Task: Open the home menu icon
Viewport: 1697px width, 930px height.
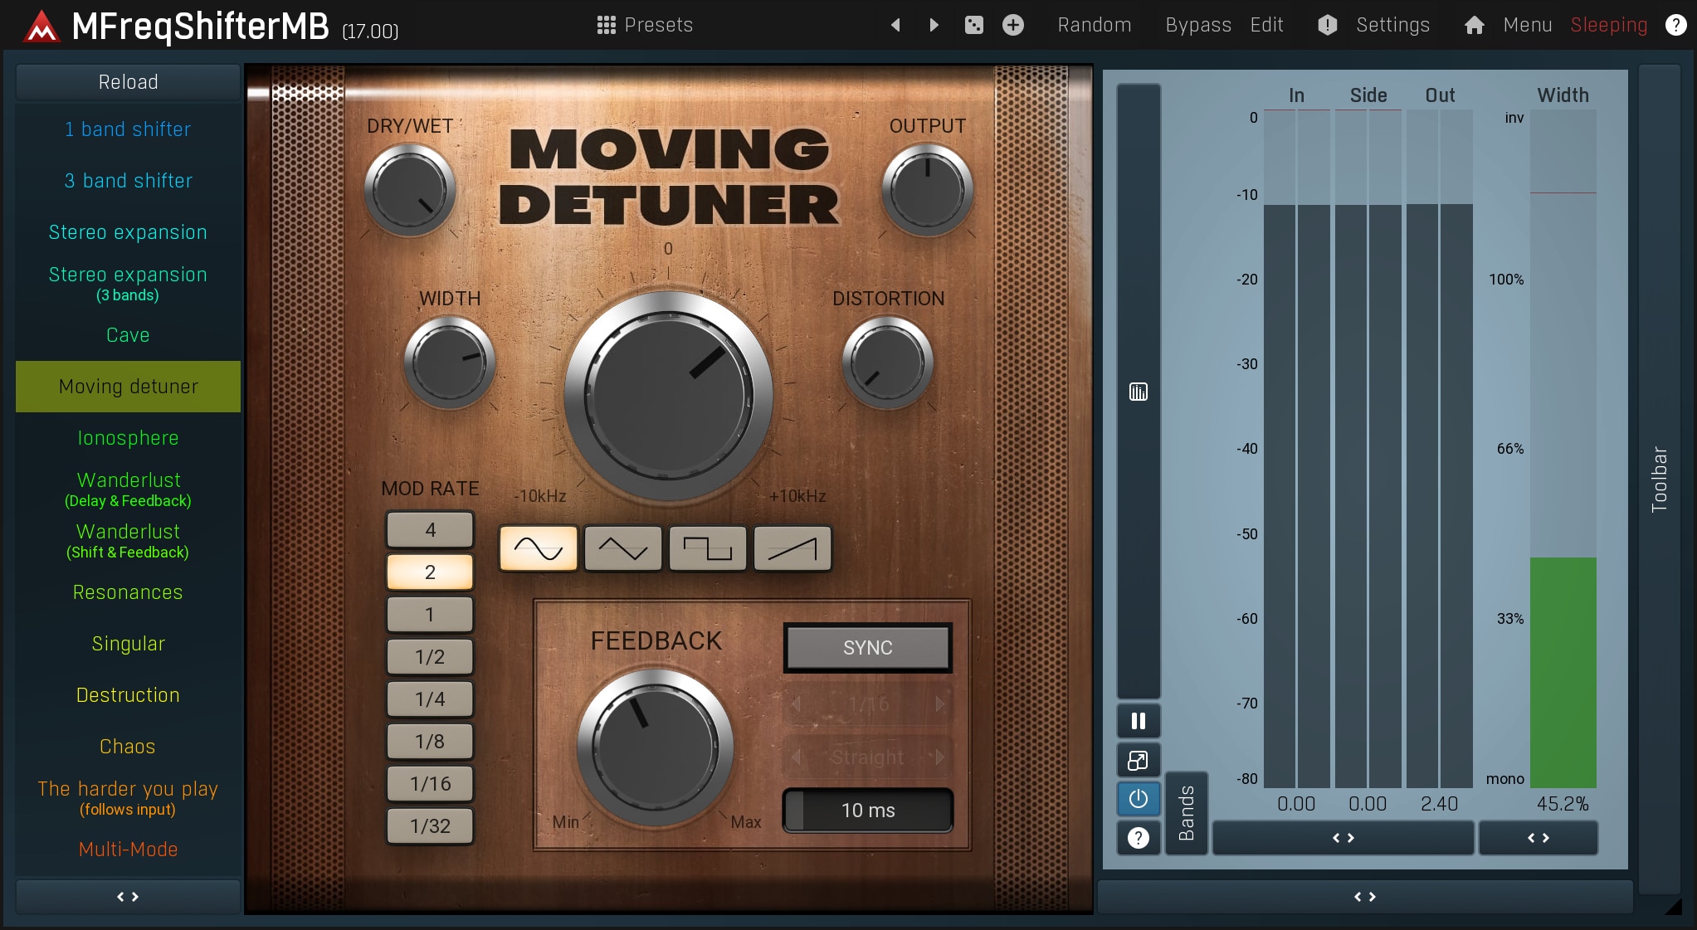Action: 1474,25
